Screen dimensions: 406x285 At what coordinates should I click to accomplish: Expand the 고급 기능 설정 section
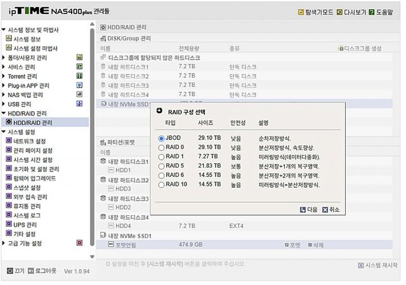click(4, 243)
